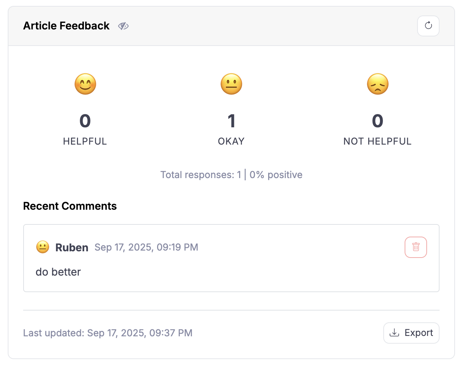Click the HELPFUL label
The width and height of the screenshot is (462, 365).
pos(85,141)
